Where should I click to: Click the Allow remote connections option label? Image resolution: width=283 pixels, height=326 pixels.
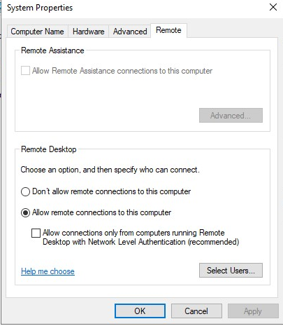(101, 212)
